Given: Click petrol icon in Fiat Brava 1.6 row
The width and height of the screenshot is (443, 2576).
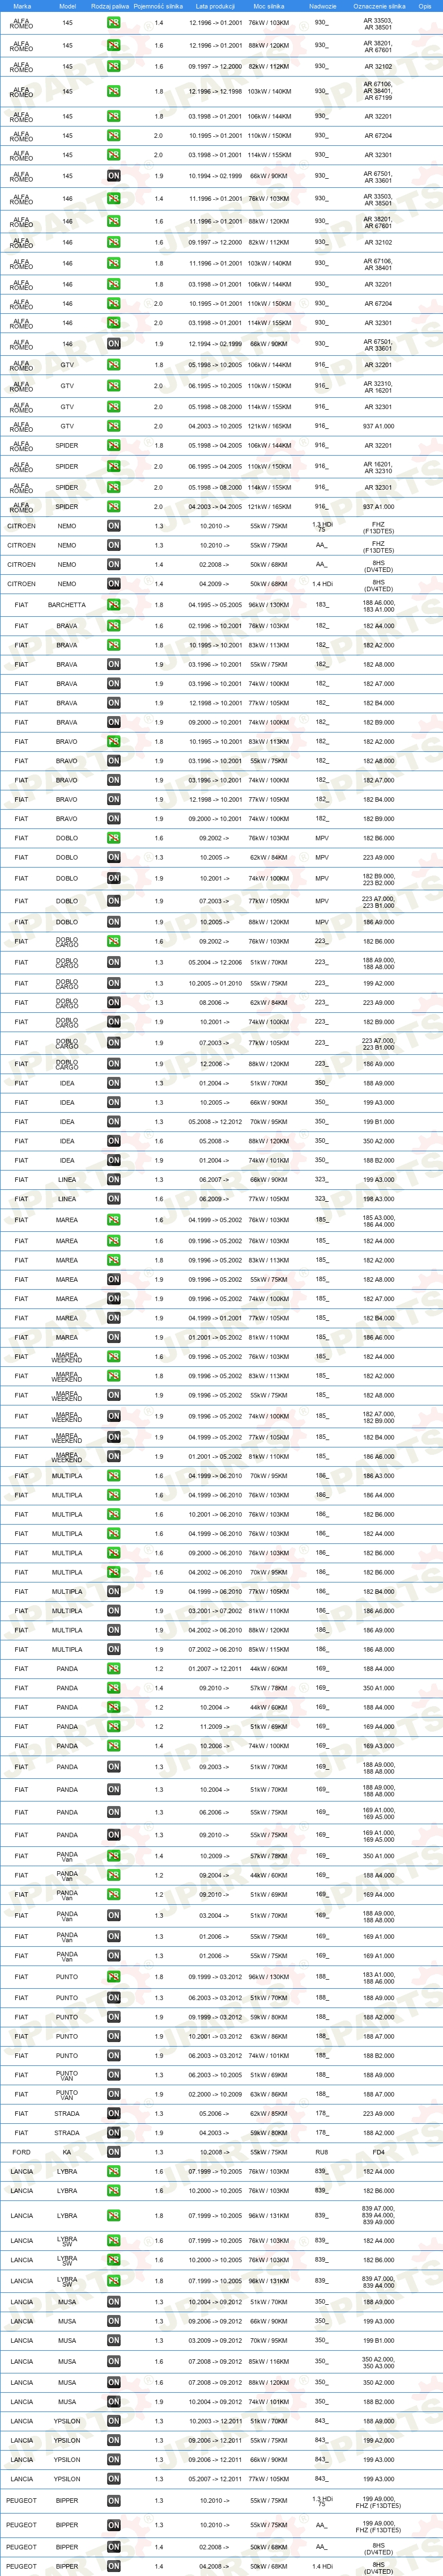Looking at the screenshot, I should coord(114,626).
